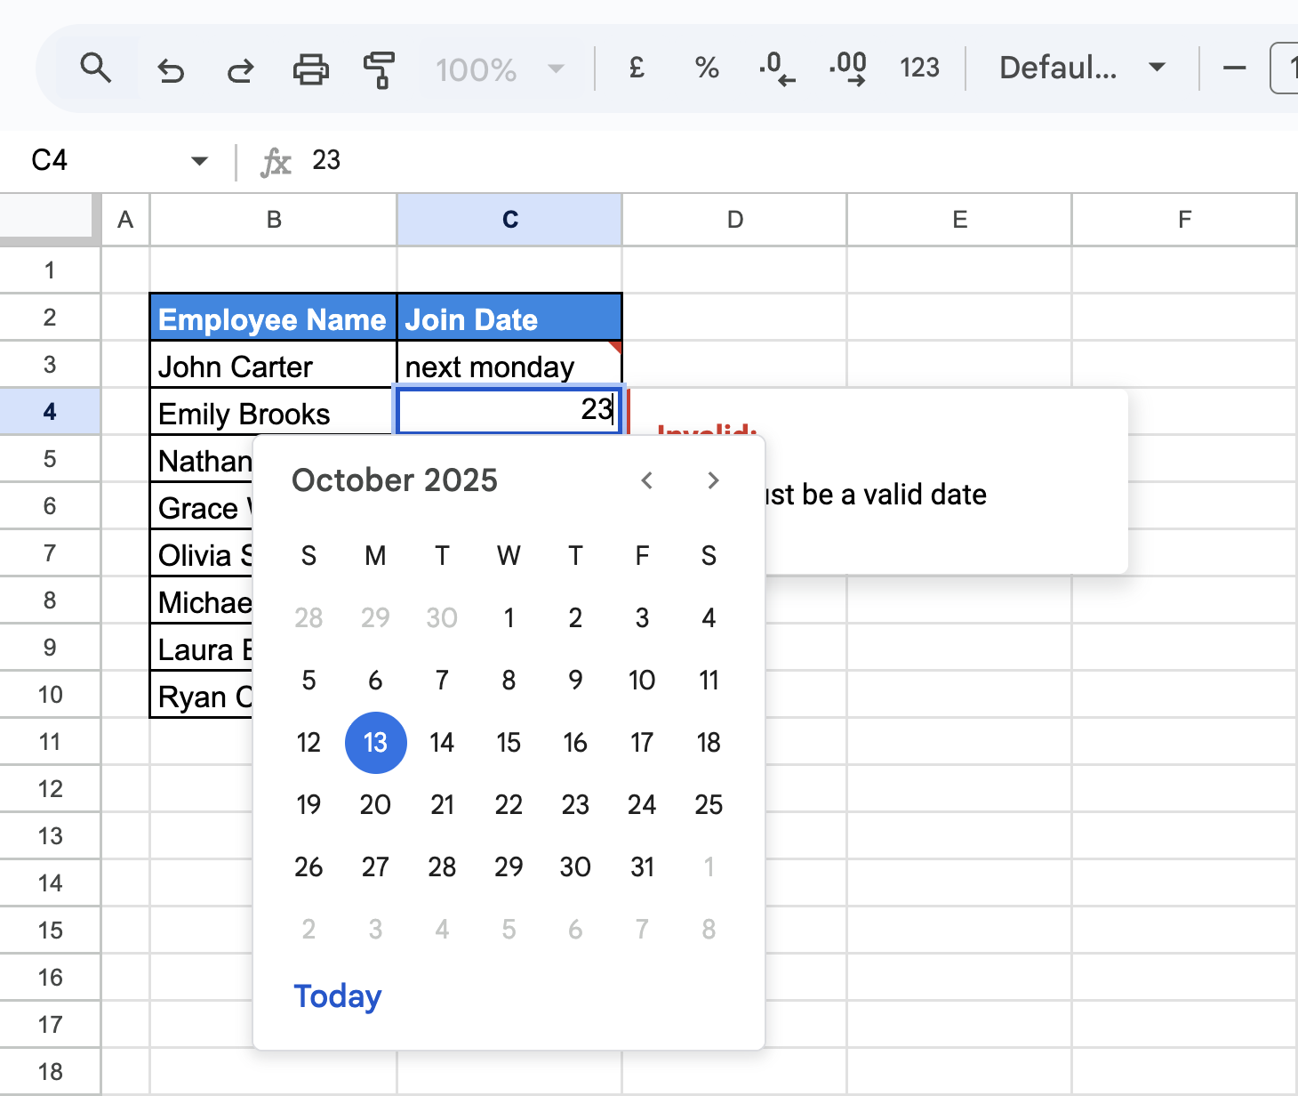Select row 4 header
The width and height of the screenshot is (1298, 1096).
50,411
